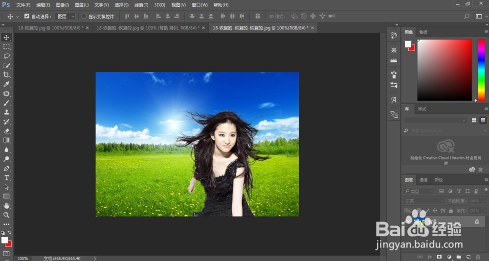
Task: Select the Horizontal Type tool
Action: [x=6, y=178]
